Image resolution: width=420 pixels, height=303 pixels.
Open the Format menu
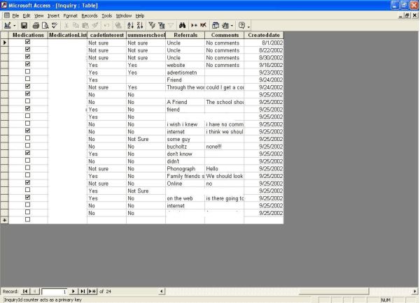pos(70,16)
